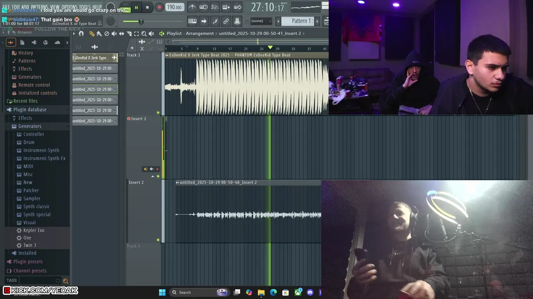The image size is (533, 299).
Task: Open the FILE menu
Action: pyautogui.click(x=6, y=7)
